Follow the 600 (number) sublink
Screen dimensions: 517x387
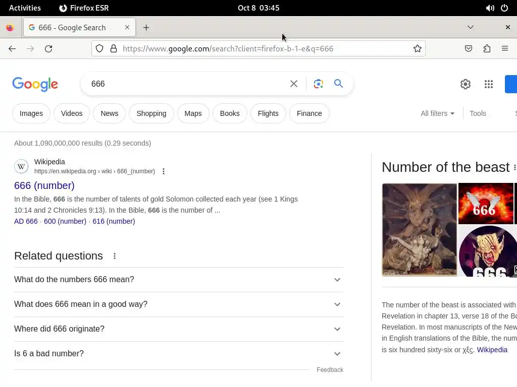tap(65, 222)
